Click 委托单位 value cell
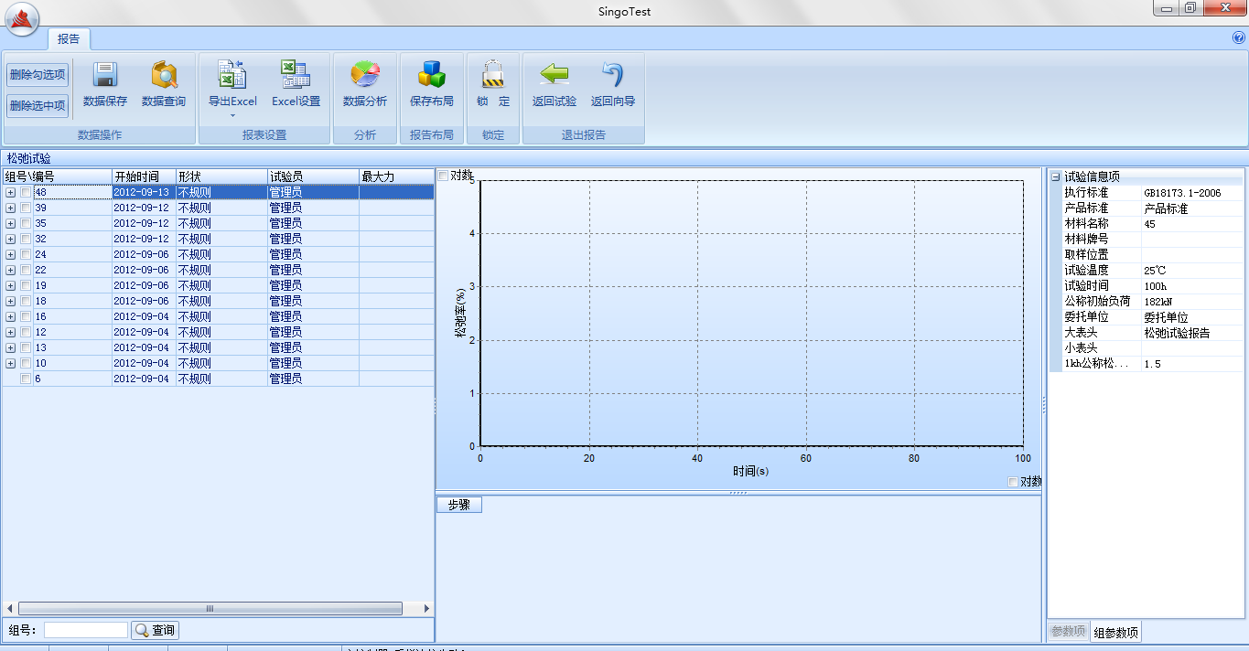 (x=1193, y=317)
